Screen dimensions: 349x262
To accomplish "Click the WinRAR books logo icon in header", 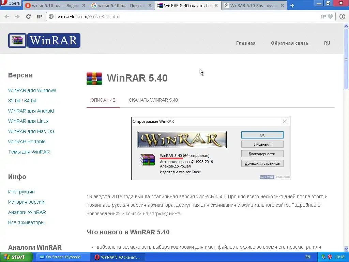I will click(17, 40).
